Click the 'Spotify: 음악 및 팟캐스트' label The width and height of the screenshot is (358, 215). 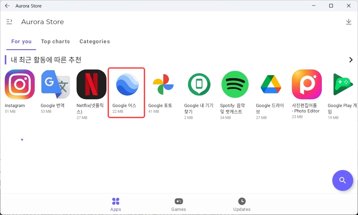232,109
